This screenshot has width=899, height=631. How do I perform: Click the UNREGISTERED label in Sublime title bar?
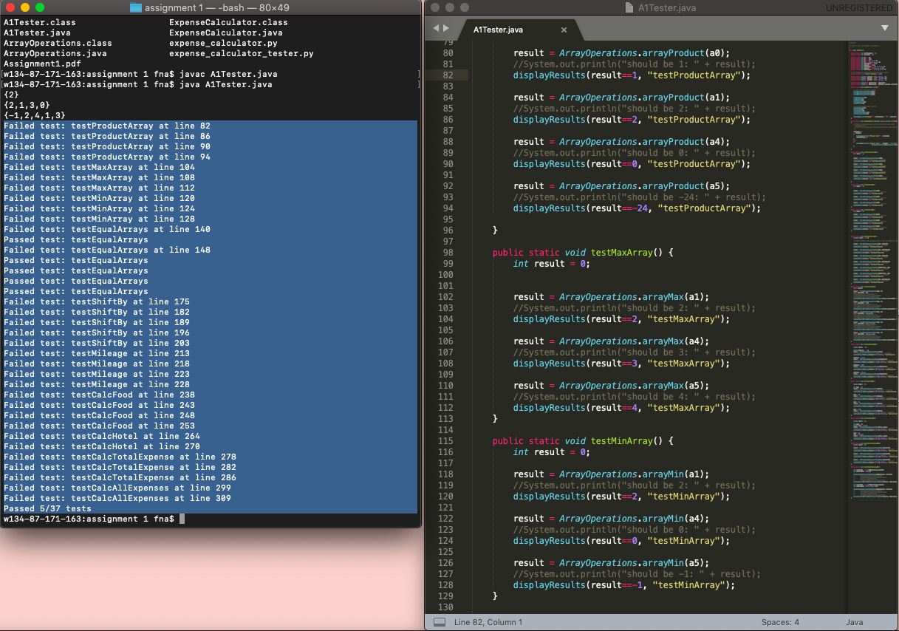pos(858,7)
